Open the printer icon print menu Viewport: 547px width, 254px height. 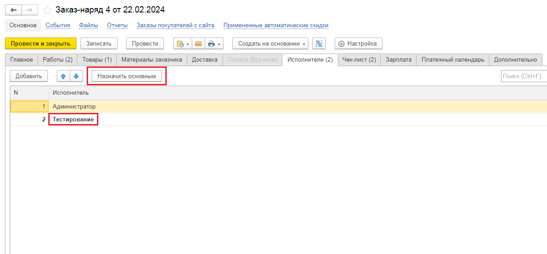click(214, 44)
